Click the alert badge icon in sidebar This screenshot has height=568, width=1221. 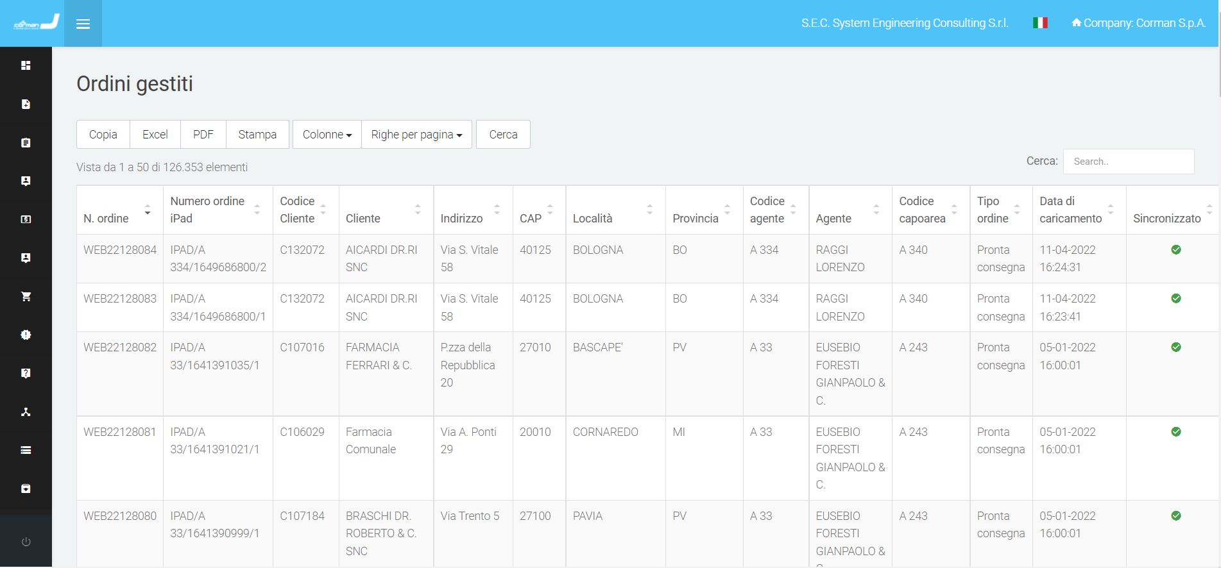coord(26,335)
